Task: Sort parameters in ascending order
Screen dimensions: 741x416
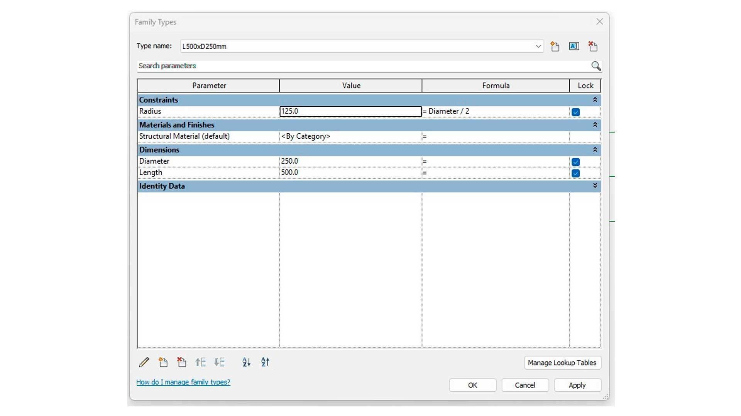Action: tap(246, 362)
